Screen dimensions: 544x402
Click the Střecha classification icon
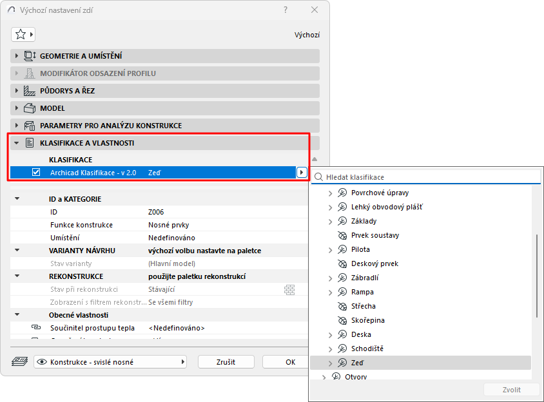tap(342, 306)
